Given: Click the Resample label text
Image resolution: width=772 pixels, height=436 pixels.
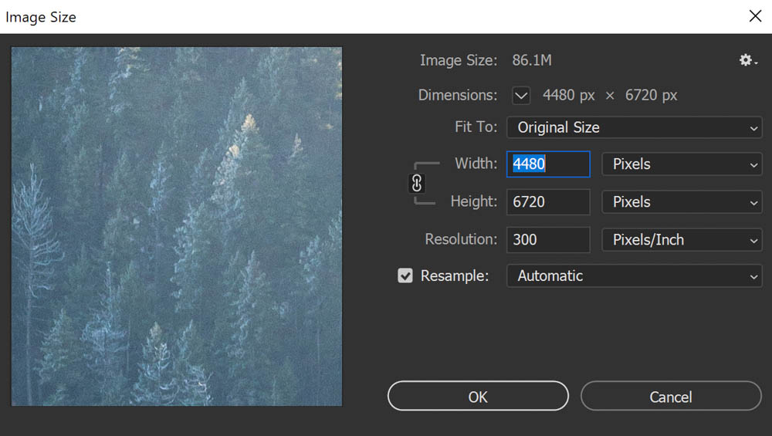Looking at the screenshot, I should point(455,276).
